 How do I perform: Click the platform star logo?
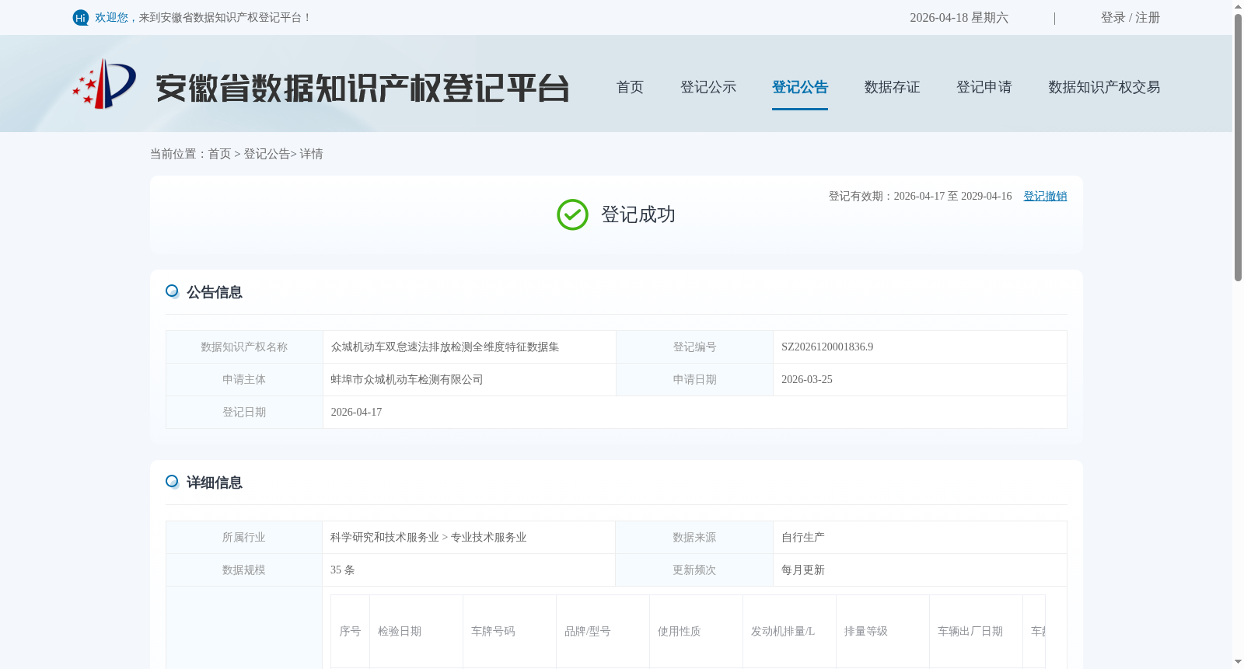pos(104,84)
